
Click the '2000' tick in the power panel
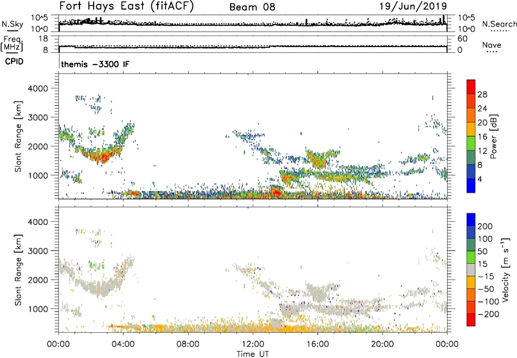click(x=38, y=146)
